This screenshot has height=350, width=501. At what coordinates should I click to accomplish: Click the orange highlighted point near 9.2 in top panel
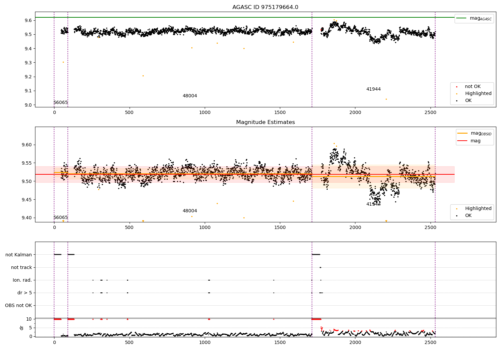pos(143,76)
